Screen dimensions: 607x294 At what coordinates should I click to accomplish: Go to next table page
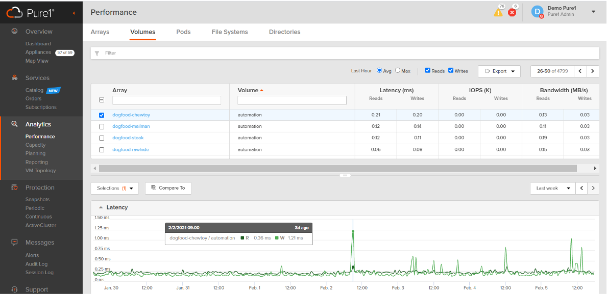click(593, 71)
